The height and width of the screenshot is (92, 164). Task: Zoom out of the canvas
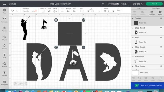[x=15, y=84]
